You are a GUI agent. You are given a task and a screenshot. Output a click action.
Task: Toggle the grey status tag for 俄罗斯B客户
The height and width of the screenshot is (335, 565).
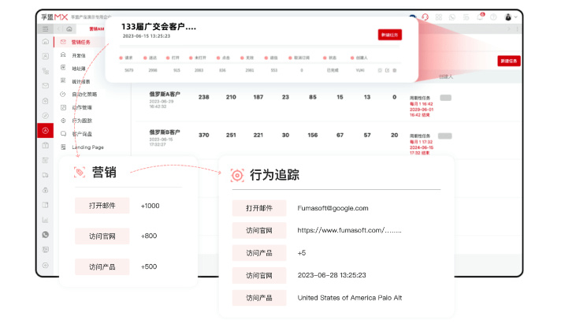tap(445, 136)
